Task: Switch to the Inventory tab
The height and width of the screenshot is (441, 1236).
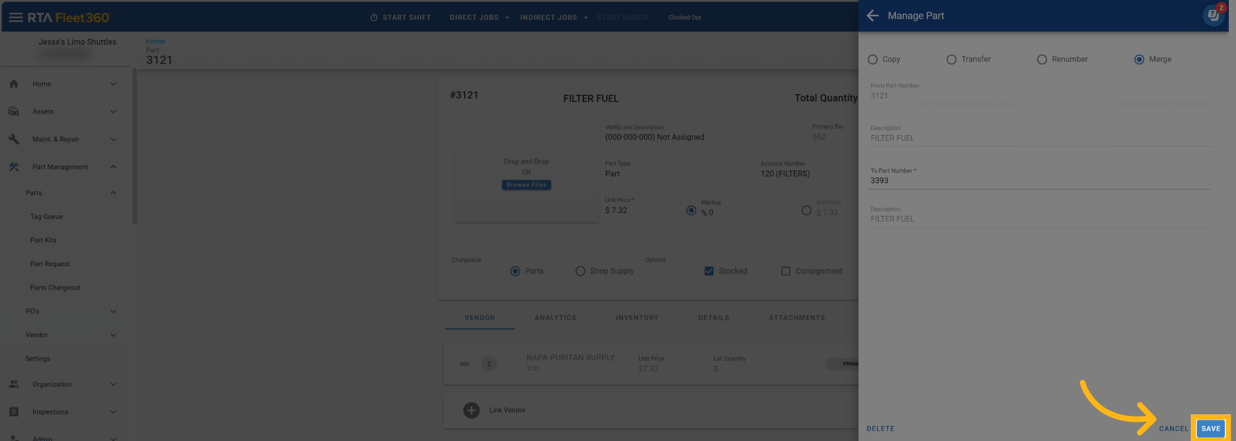Action: [x=637, y=318]
